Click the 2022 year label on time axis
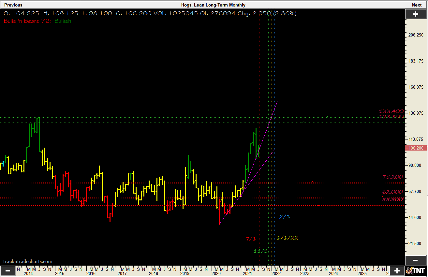The width and height of the screenshot is (428, 277). [276, 274]
